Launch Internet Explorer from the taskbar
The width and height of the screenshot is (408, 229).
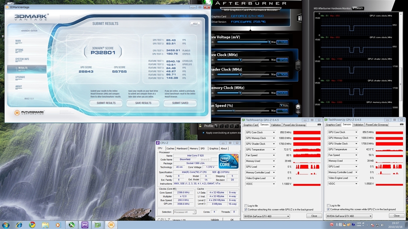click(19, 225)
